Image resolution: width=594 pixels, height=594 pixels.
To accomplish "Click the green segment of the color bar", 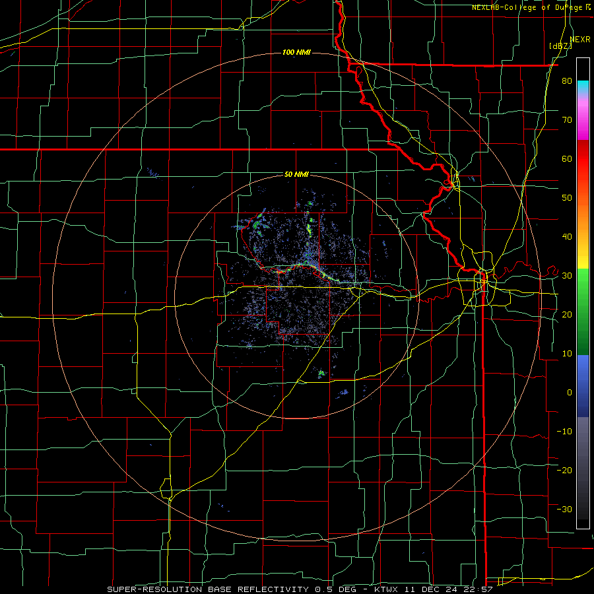I will pyautogui.click(x=583, y=312).
